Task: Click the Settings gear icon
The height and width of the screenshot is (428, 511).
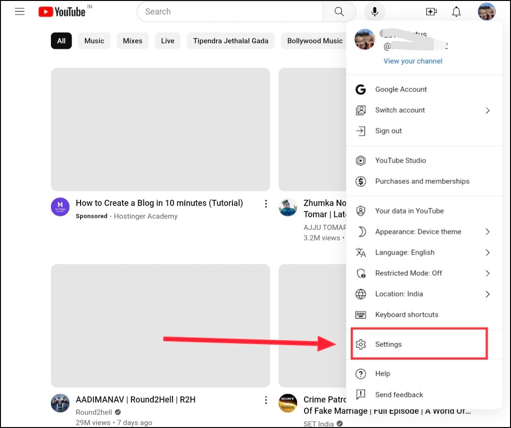Action: click(x=361, y=344)
